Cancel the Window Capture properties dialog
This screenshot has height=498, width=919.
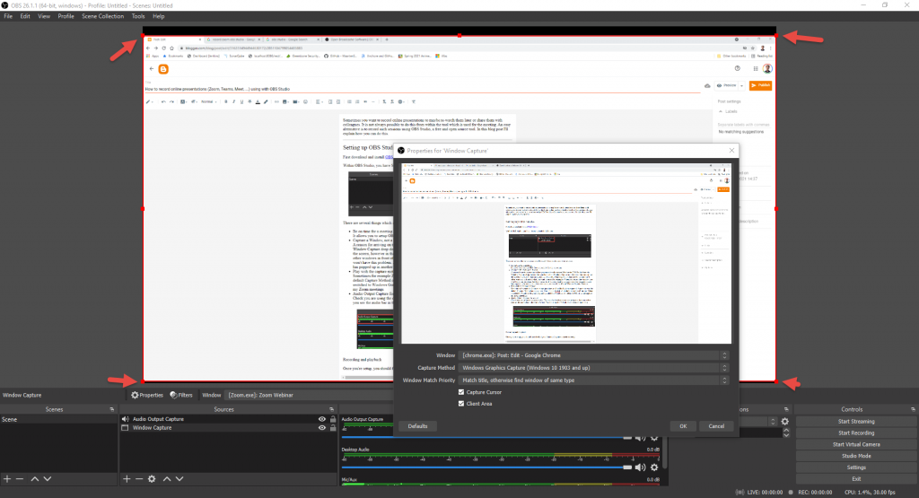click(x=716, y=426)
